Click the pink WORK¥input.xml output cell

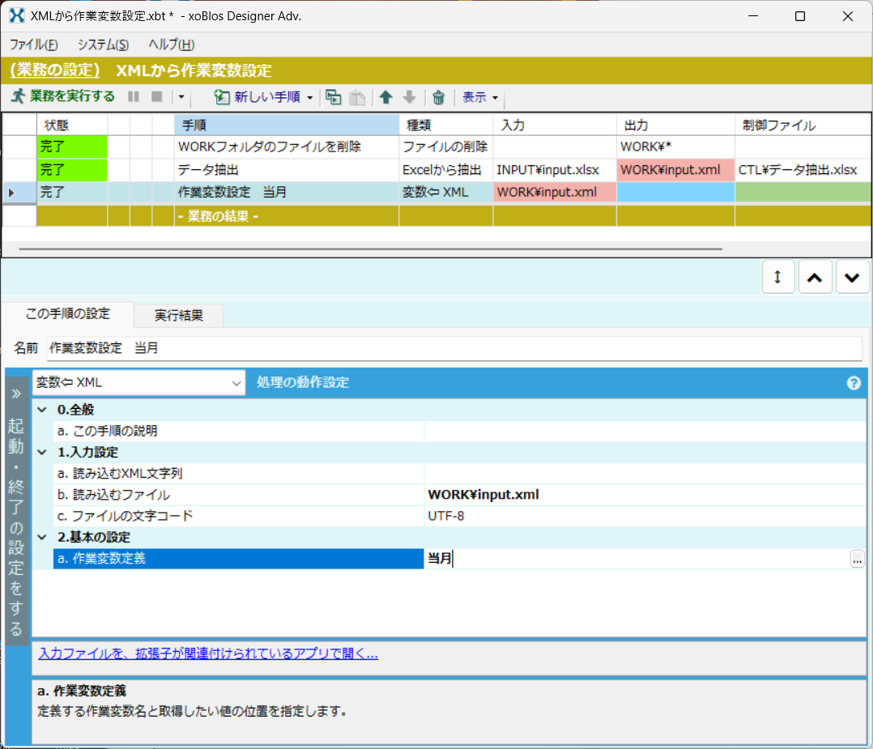(x=675, y=170)
